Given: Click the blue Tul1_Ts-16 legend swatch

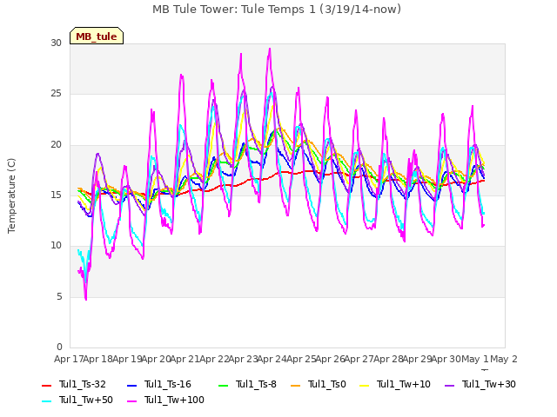Looking at the screenshot, I should point(131,385).
